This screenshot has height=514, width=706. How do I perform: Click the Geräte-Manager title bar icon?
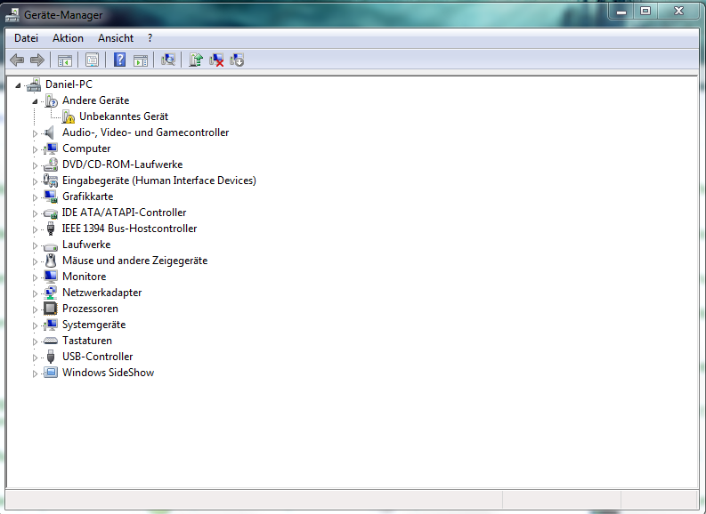(12, 15)
